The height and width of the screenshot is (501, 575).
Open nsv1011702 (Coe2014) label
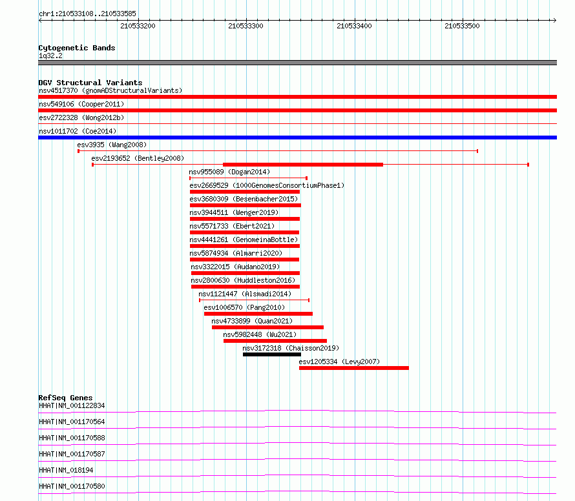(x=78, y=131)
